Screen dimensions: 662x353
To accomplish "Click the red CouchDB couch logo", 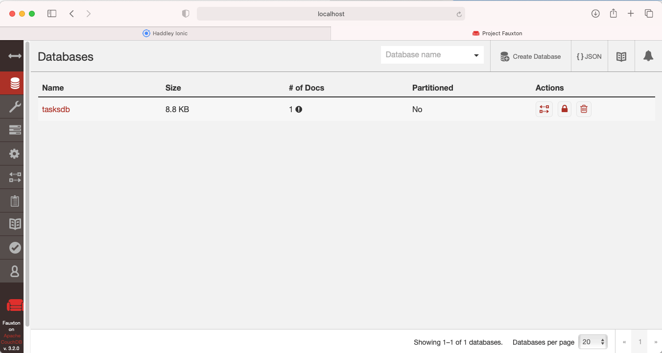I will click(x=15, y=306).
